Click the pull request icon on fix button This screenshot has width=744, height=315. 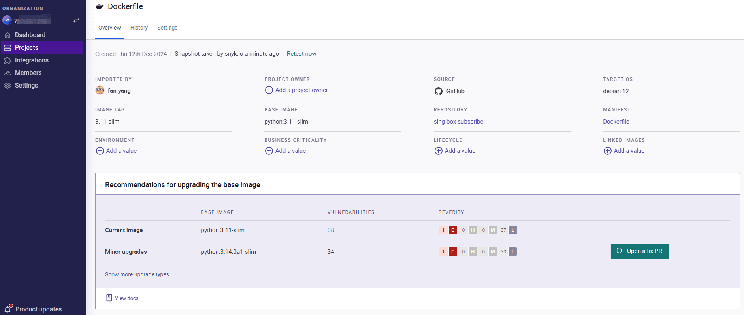[x=620, y=251]
